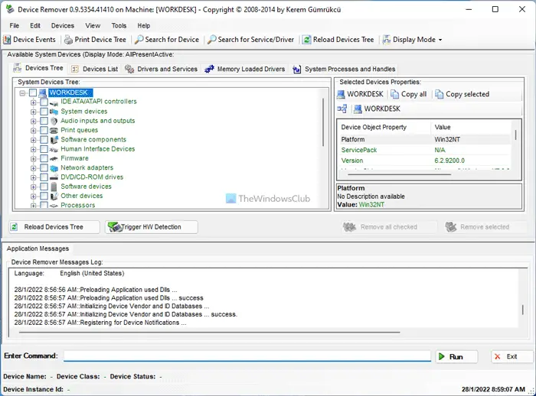Expand the DVD/CD-ROM drives node

pyautogui.click(x=34, y=177)
